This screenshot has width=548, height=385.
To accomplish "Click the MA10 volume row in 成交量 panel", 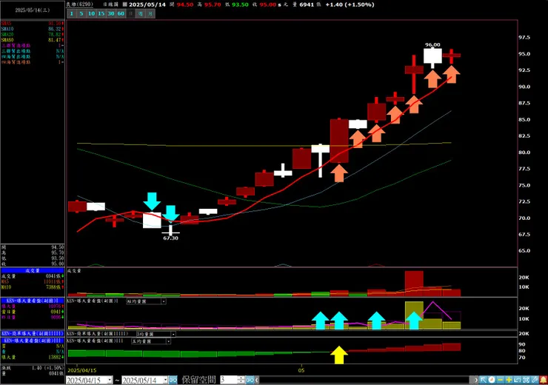I will point(33,287).
